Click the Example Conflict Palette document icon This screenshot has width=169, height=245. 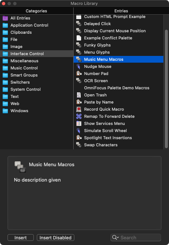(x=78, y=38)
